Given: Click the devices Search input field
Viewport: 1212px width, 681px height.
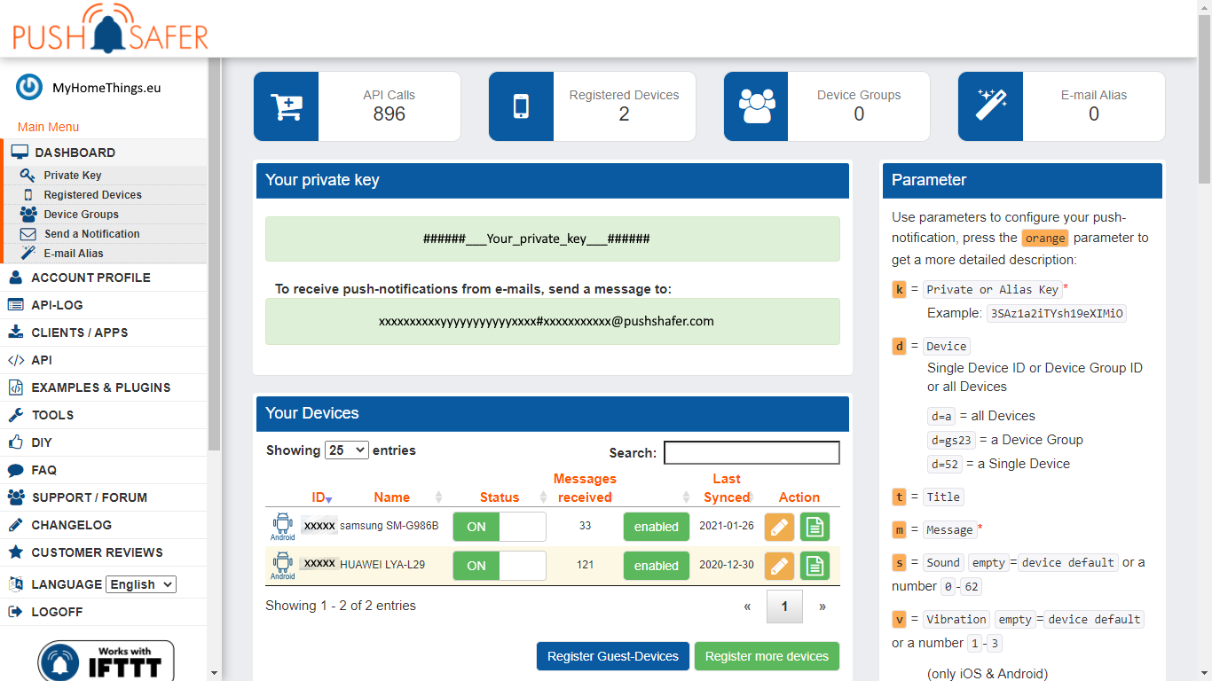Looking at the screenshot, I should click(x=752, y=452).
